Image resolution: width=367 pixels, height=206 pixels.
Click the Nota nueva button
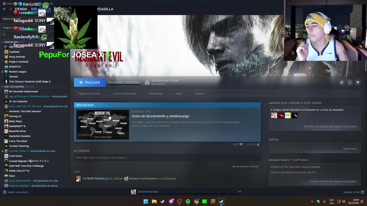point(350,149)
